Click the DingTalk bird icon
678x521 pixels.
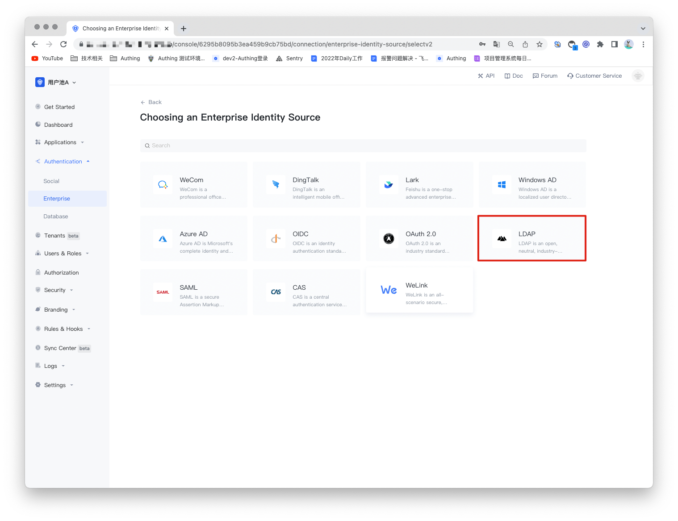click(x=276, y=184)
